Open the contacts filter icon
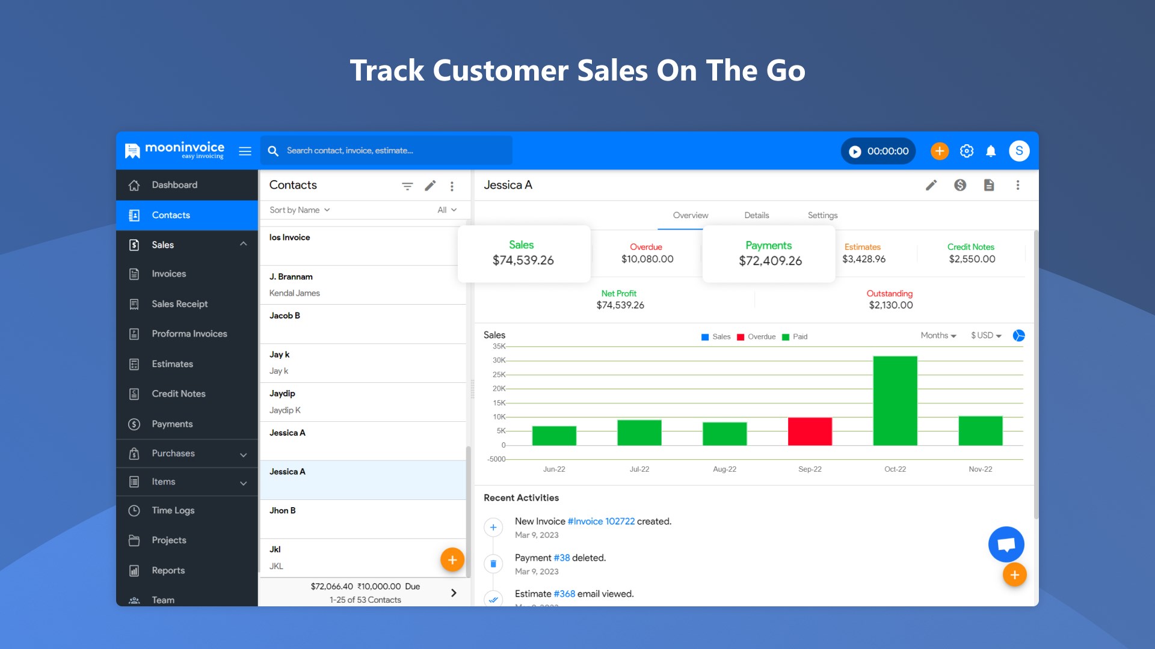Screen dimensions: 1155x649 click(x=407, y=186)
